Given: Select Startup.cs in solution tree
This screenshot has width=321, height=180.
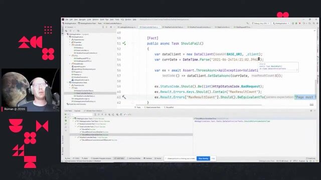Looking at the screenshot, I should pos(76,74).
